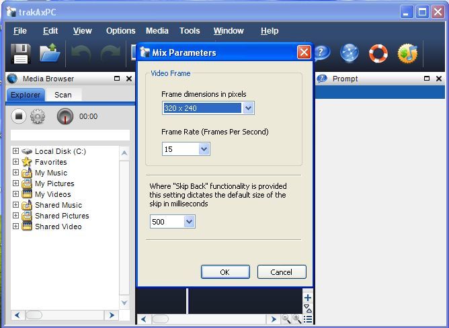This screenshot has height=328, width=449.
Task: Open the Options menu
Action: click(120, 31)
